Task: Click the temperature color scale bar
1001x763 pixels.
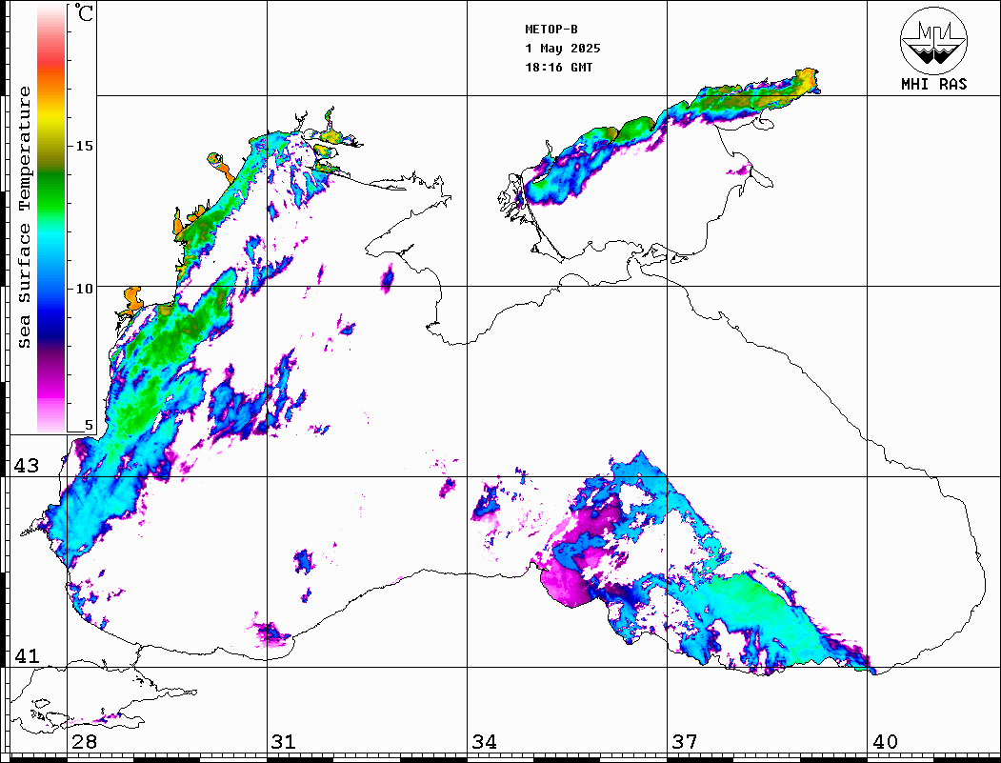Action: pos(51,218)
